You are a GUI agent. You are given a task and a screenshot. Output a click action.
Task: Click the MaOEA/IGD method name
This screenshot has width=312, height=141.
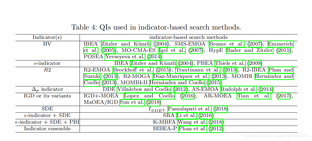101,102
